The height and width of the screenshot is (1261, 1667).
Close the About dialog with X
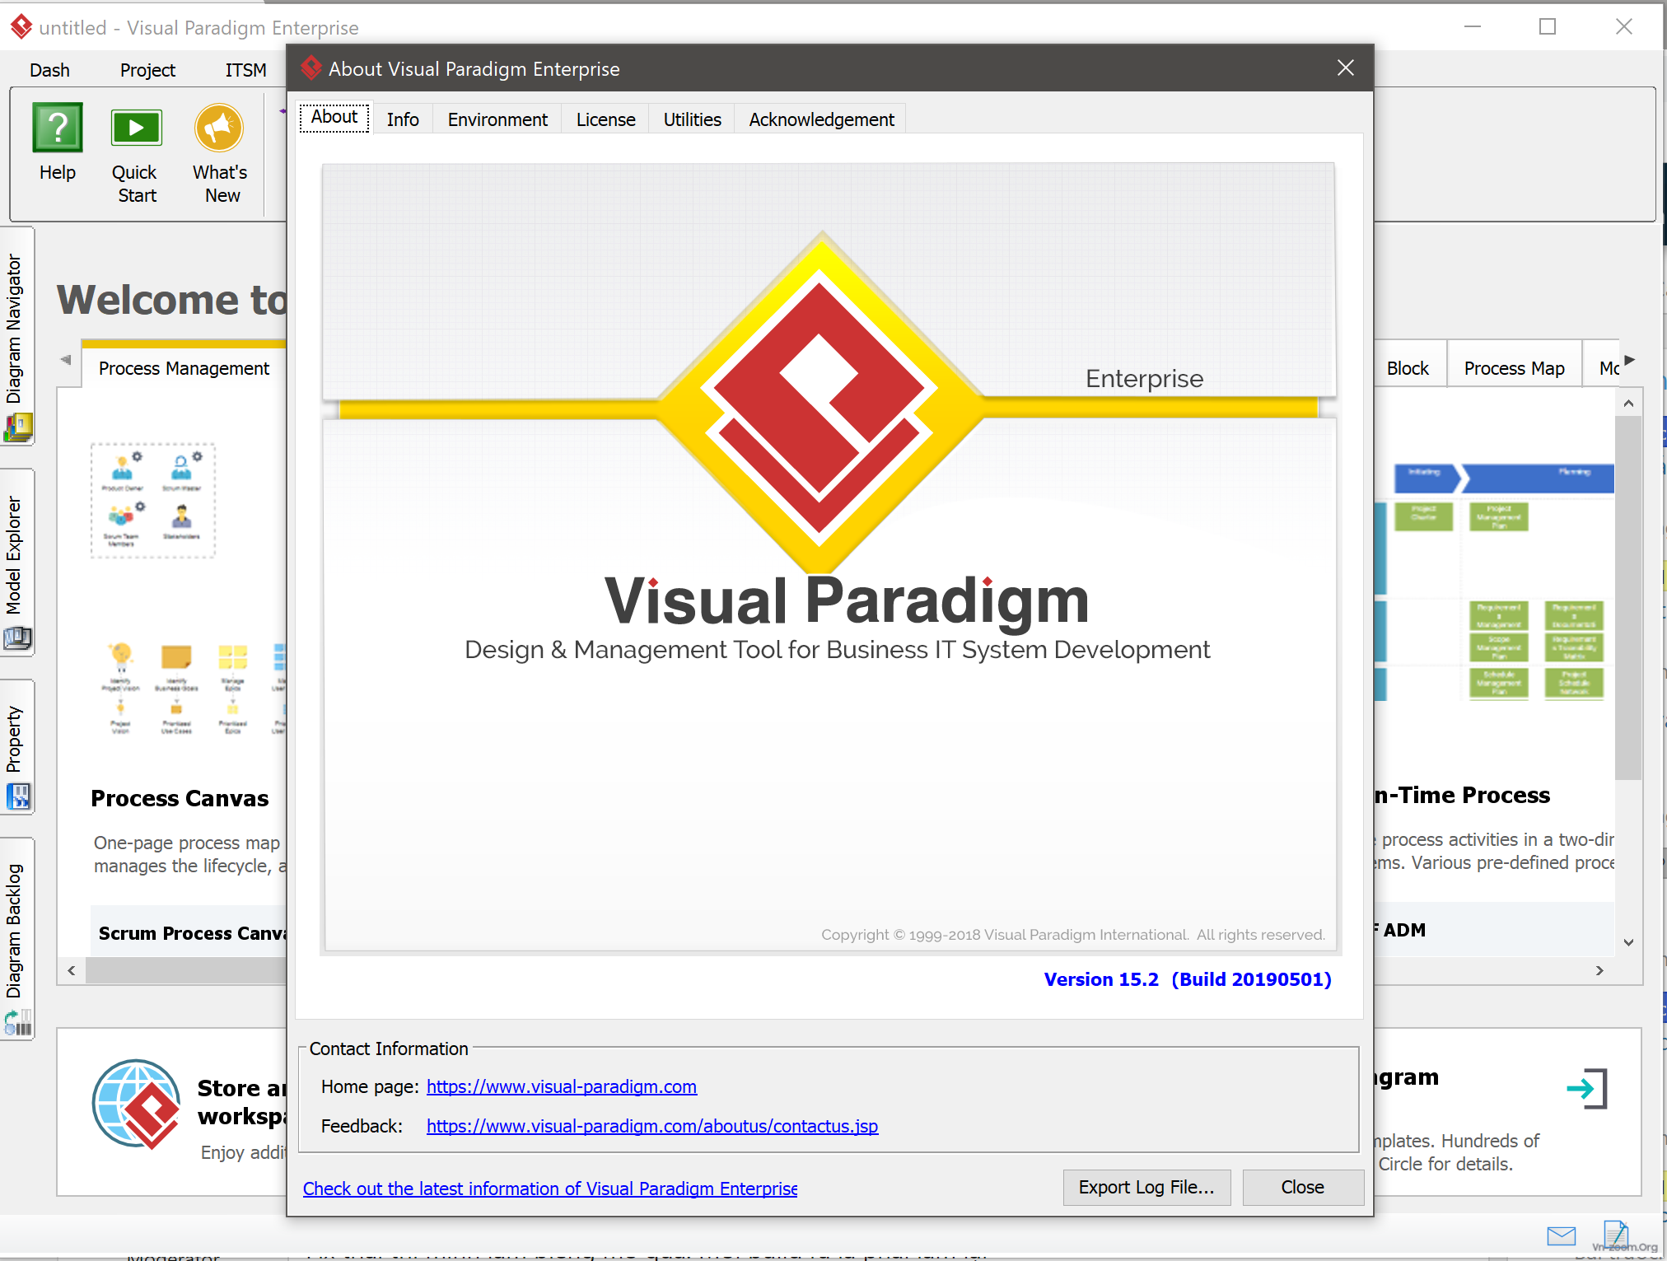click(1345, 68)
